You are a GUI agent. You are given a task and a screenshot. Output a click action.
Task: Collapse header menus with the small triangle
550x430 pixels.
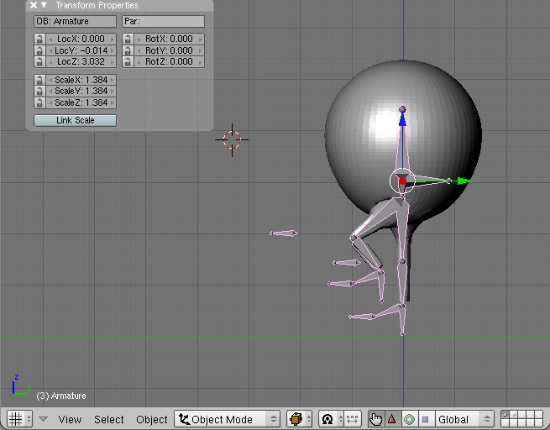point(43,419)
